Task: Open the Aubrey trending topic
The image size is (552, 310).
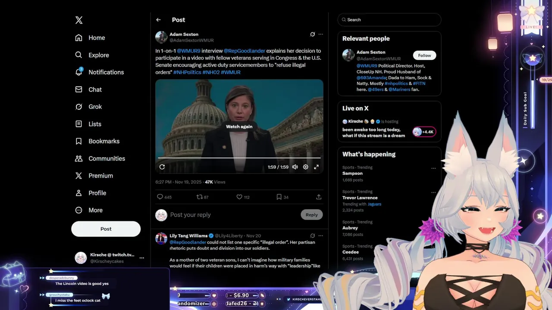Action: click(x=389, y=228)
